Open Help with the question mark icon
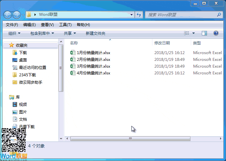The width and height of the screenshot is (226, 161). coord(216,33)
